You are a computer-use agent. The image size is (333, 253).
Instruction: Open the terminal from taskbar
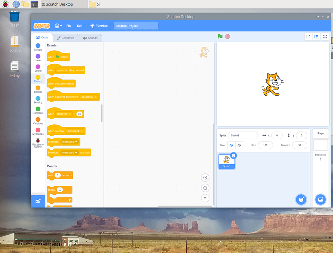point(34,4)
